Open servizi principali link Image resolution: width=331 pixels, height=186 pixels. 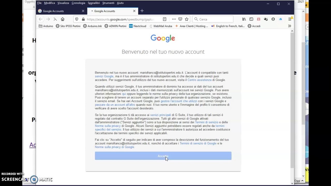tap(161, 115)
